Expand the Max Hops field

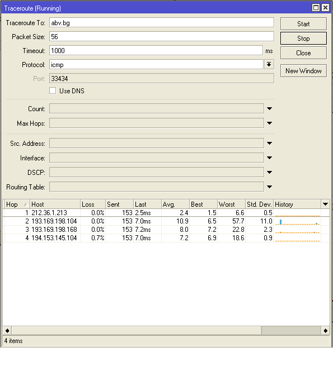click(270, 123)
